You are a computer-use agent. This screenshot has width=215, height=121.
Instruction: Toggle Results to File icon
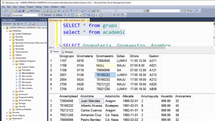pos(101,15)
